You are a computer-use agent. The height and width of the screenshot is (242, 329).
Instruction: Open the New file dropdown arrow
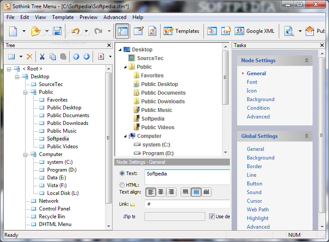point(24,31)
